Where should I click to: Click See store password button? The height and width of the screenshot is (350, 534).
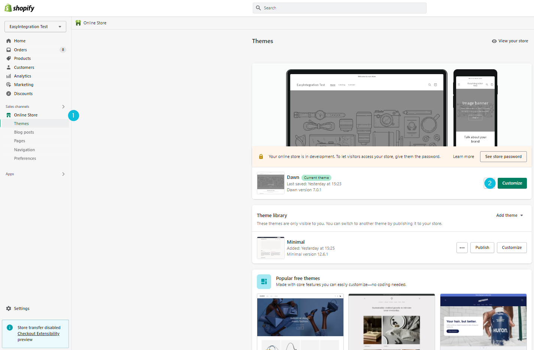(x=503, y=157)
